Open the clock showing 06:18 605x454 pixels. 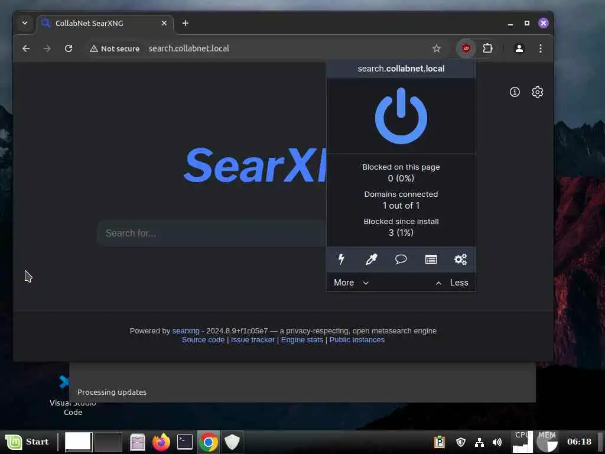pos(579,442)
